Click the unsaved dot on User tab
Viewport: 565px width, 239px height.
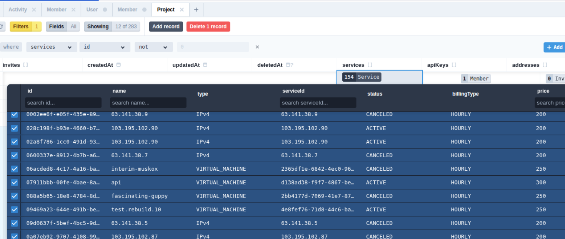coord(105,10)
